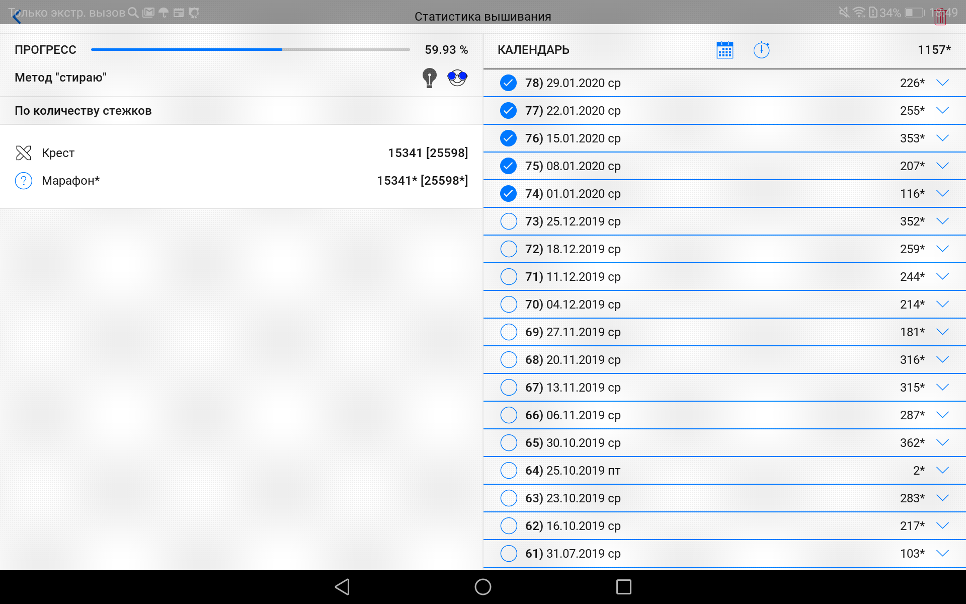The width and height of the screenshot is (966, 604).
Task: Open the По количеству стежков section
Action: pos(83,111)
